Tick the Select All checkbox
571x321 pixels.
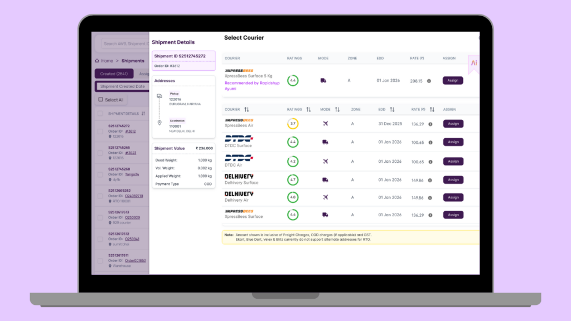pyautogui.click(x=100, y=99)
